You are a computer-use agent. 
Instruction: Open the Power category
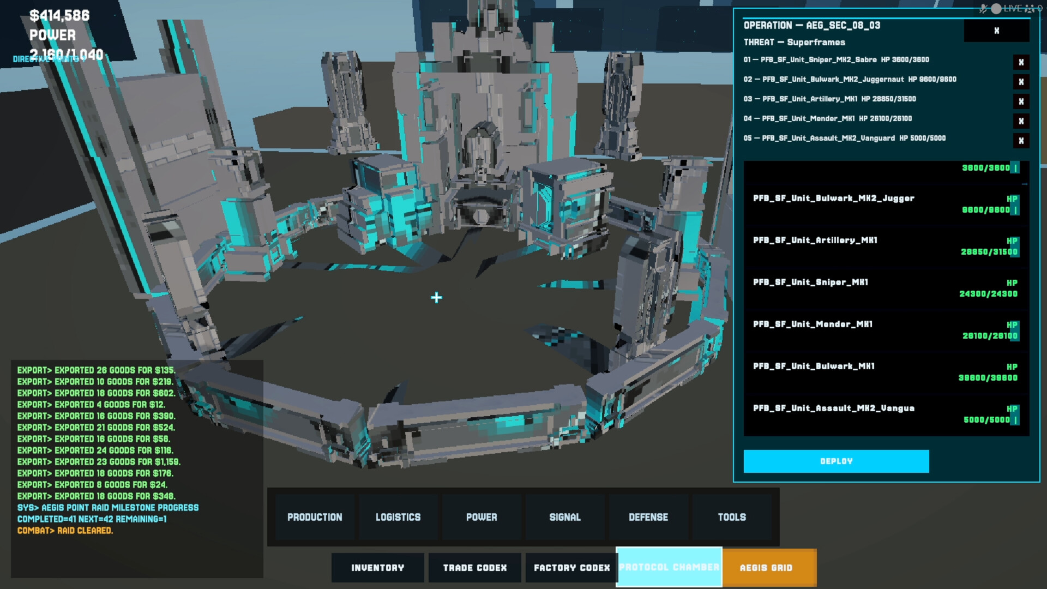point(482,517)
